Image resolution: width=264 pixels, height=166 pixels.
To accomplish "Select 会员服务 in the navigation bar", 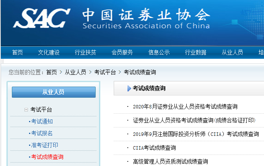I will (122, 53).
